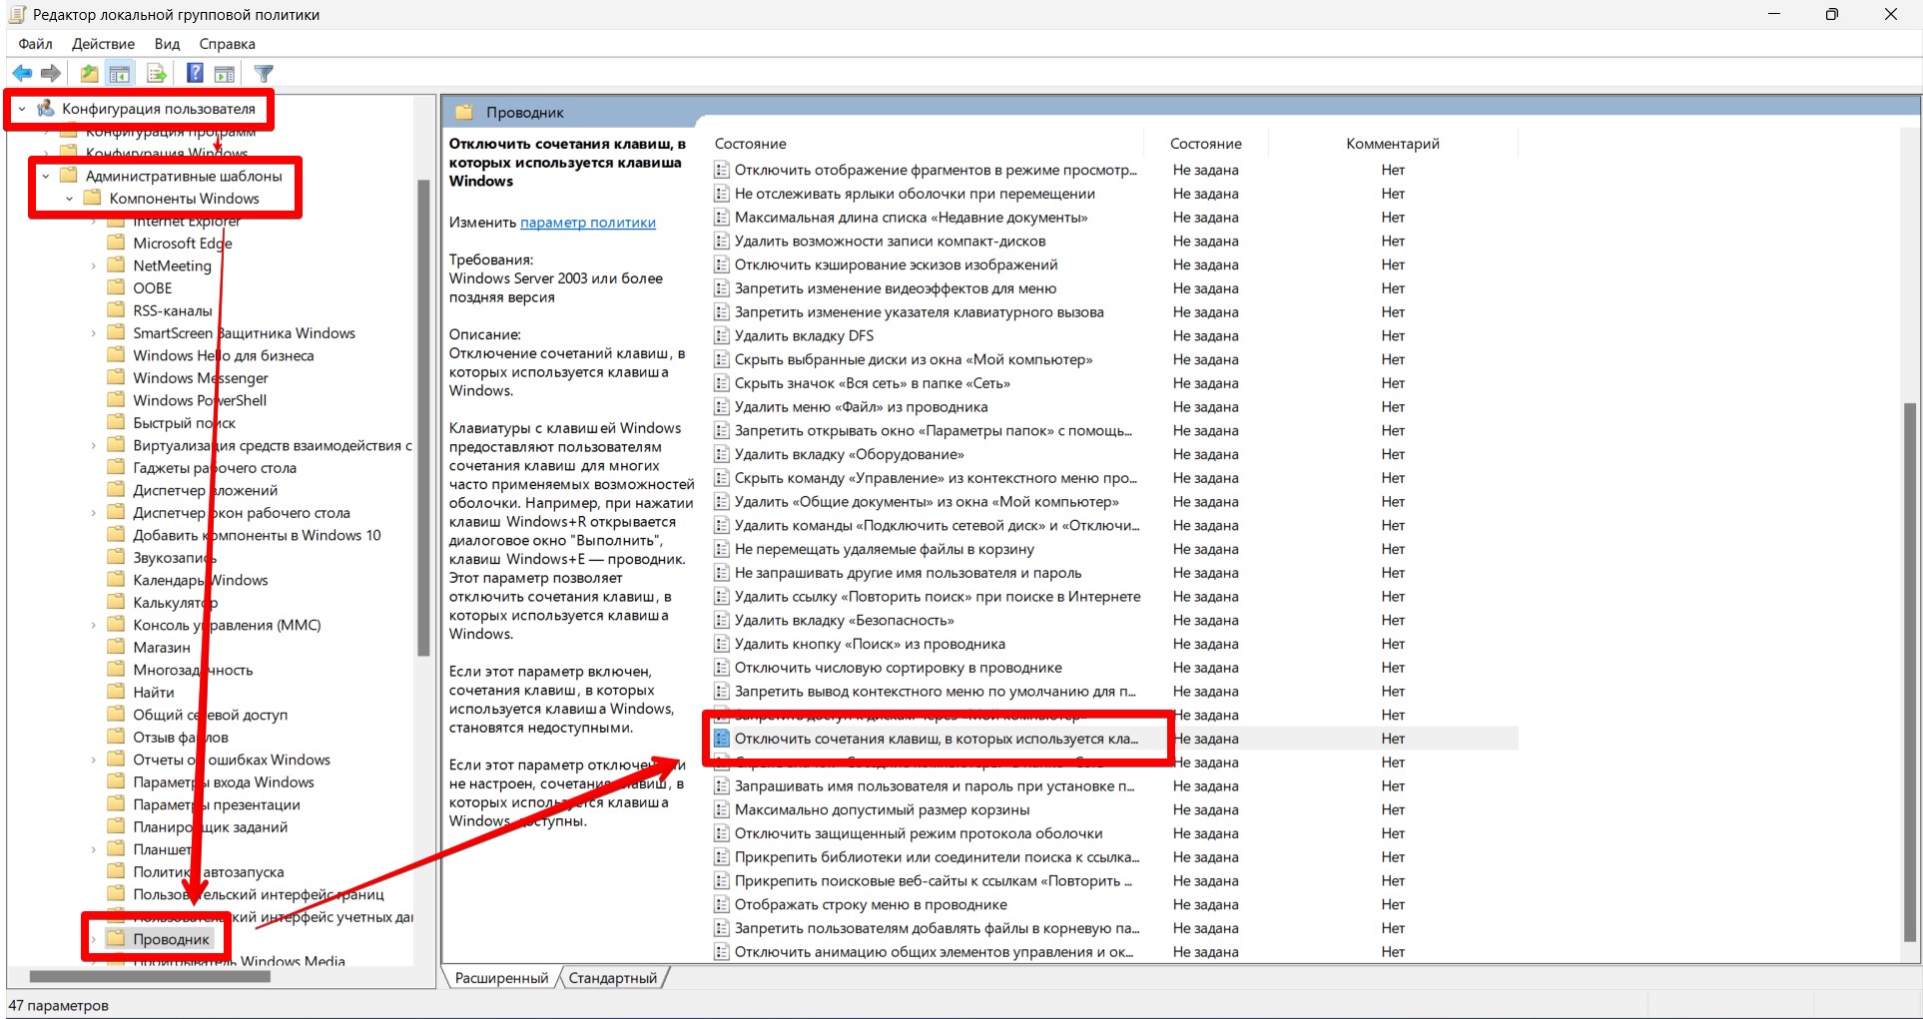This screenshot has height=1019, width=1923.
Task: Sort by the second Состояние header before Комментарий
Action: coord(1205,144)
